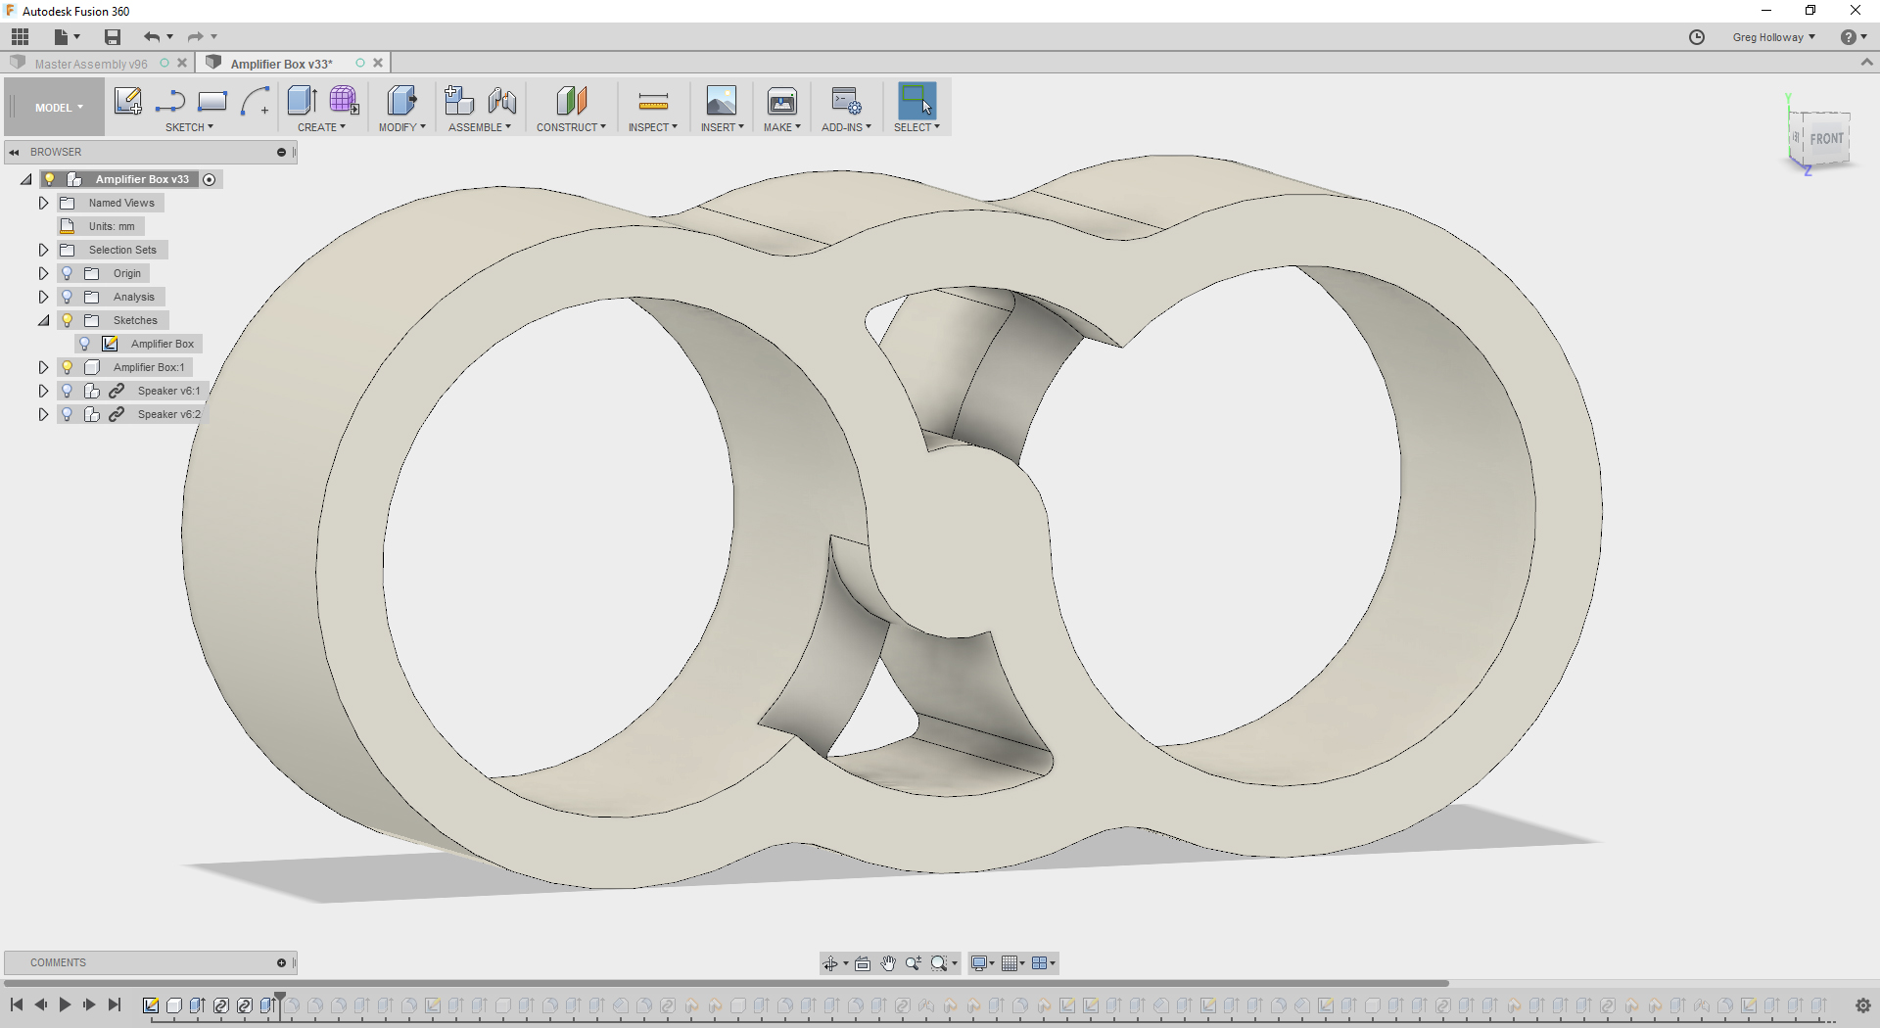Toggle visibility of Speaker v6:1 component
Image resolution: width=1880 pixels, height=1028 pixels.
pos(66,391)
